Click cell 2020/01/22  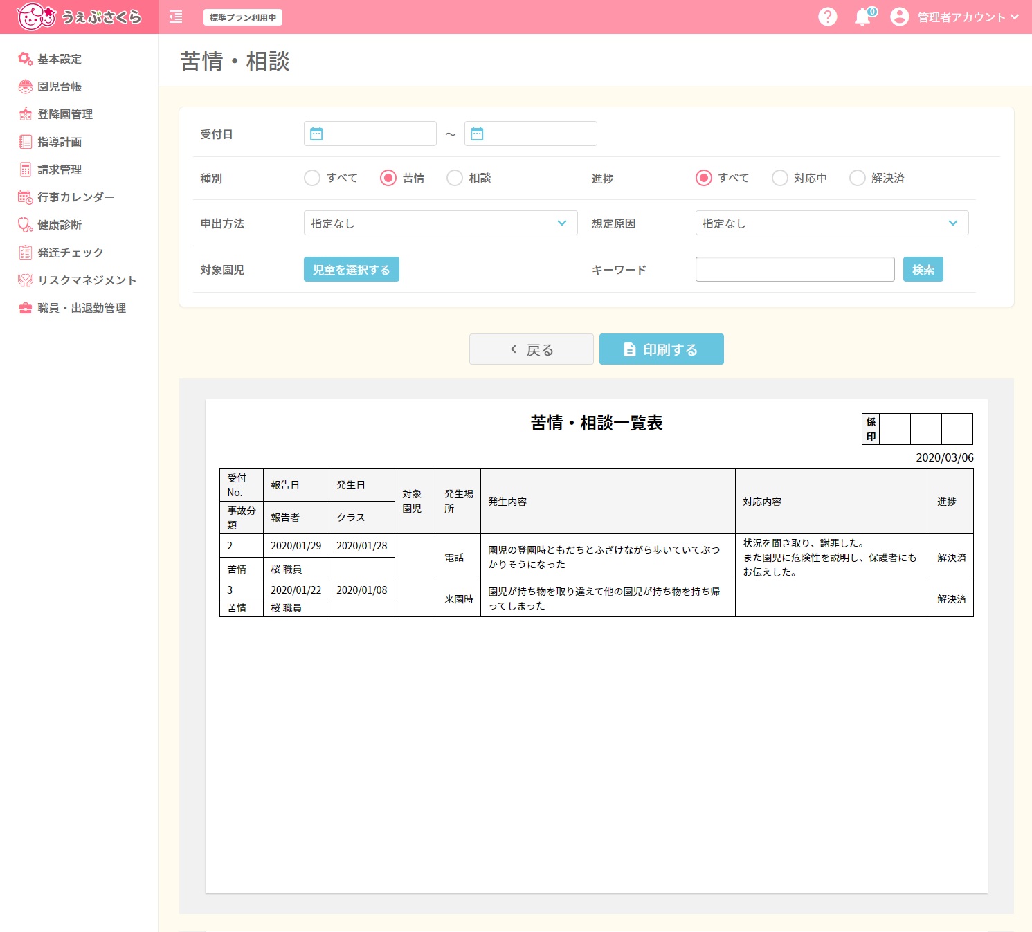[x=296, y=590]
